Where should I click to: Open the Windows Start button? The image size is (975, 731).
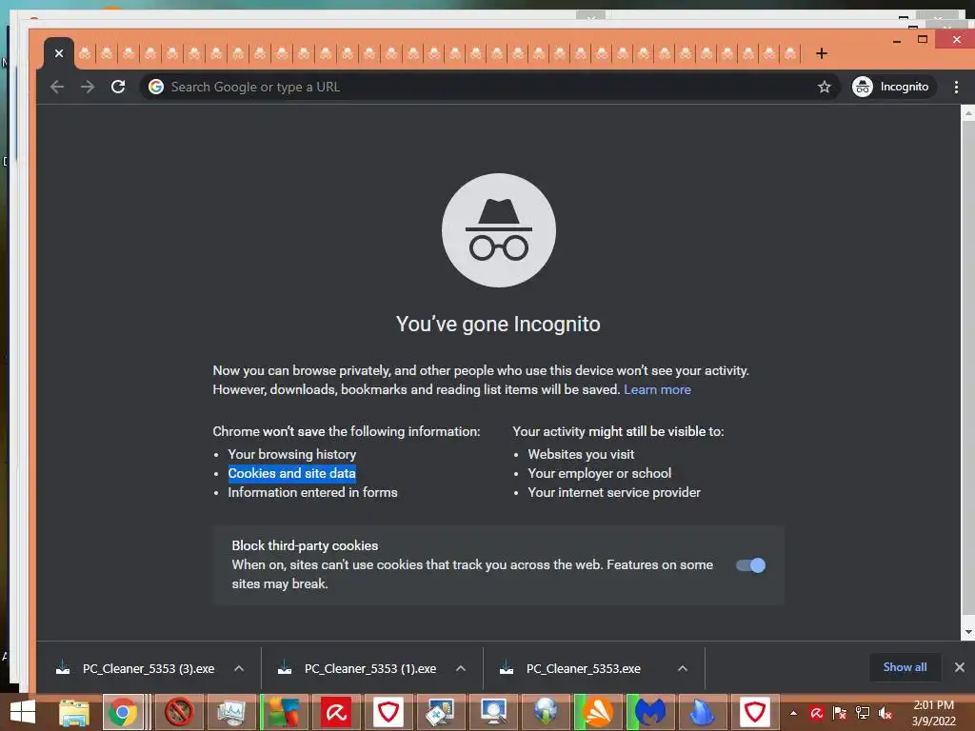click(23, 712)
